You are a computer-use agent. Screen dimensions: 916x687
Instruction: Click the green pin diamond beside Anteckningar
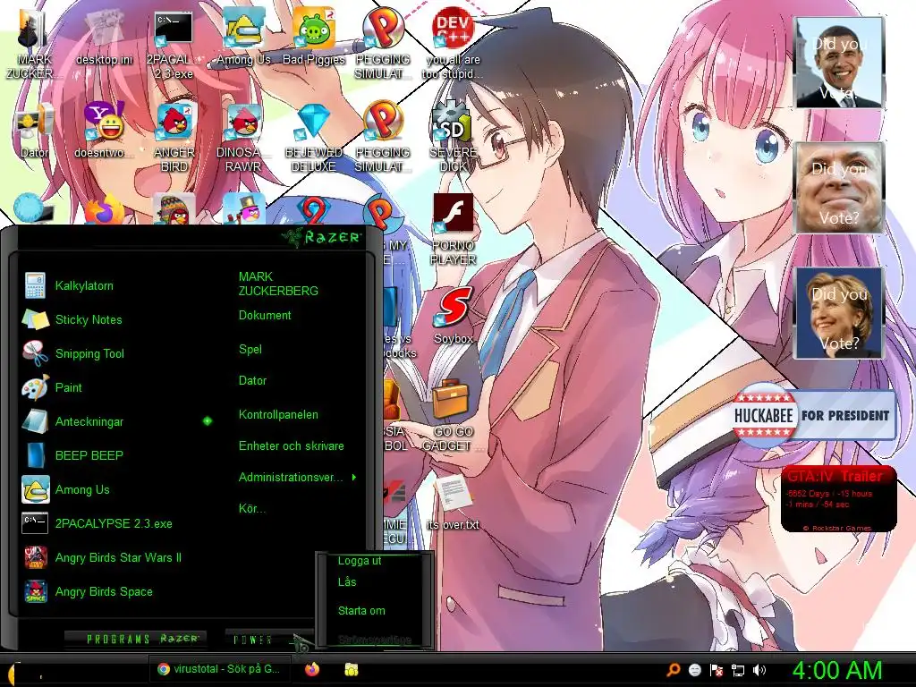pyautogui.click(x=207, y=421)
